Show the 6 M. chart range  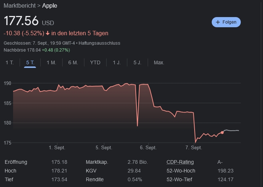click(x=73, y=62)
